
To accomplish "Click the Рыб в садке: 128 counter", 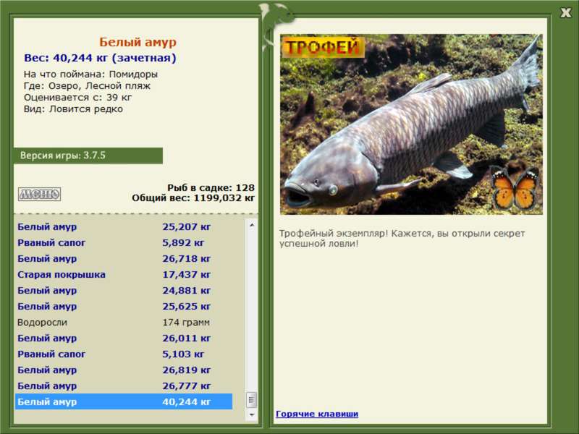I will point(211,187).
